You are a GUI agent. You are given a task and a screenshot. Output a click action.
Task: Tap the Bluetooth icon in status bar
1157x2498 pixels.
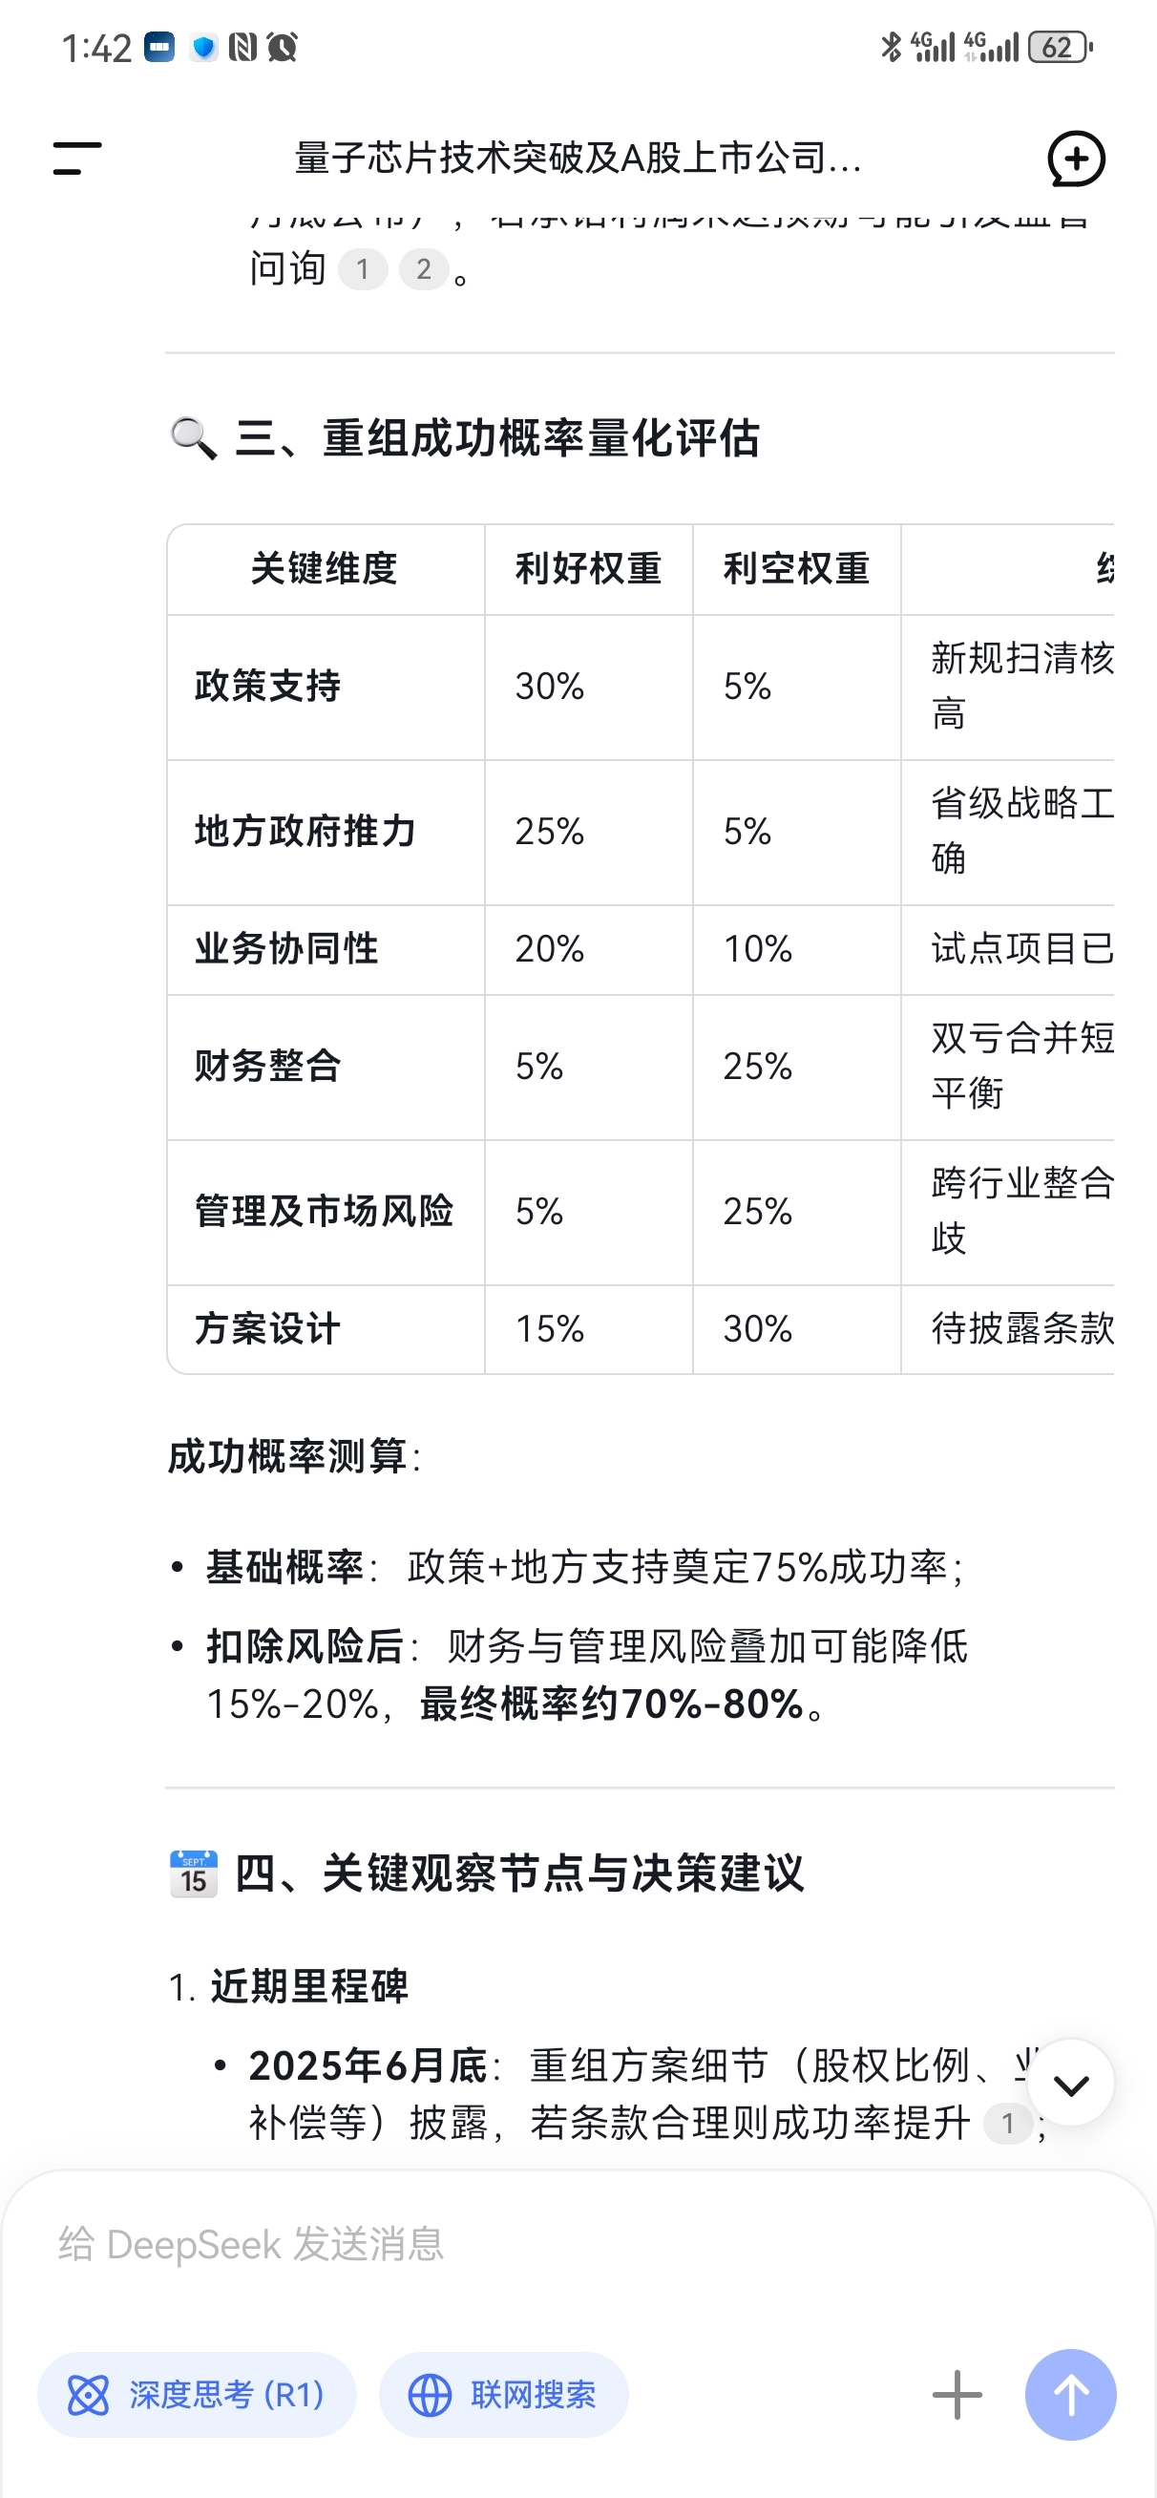point(891,47)
